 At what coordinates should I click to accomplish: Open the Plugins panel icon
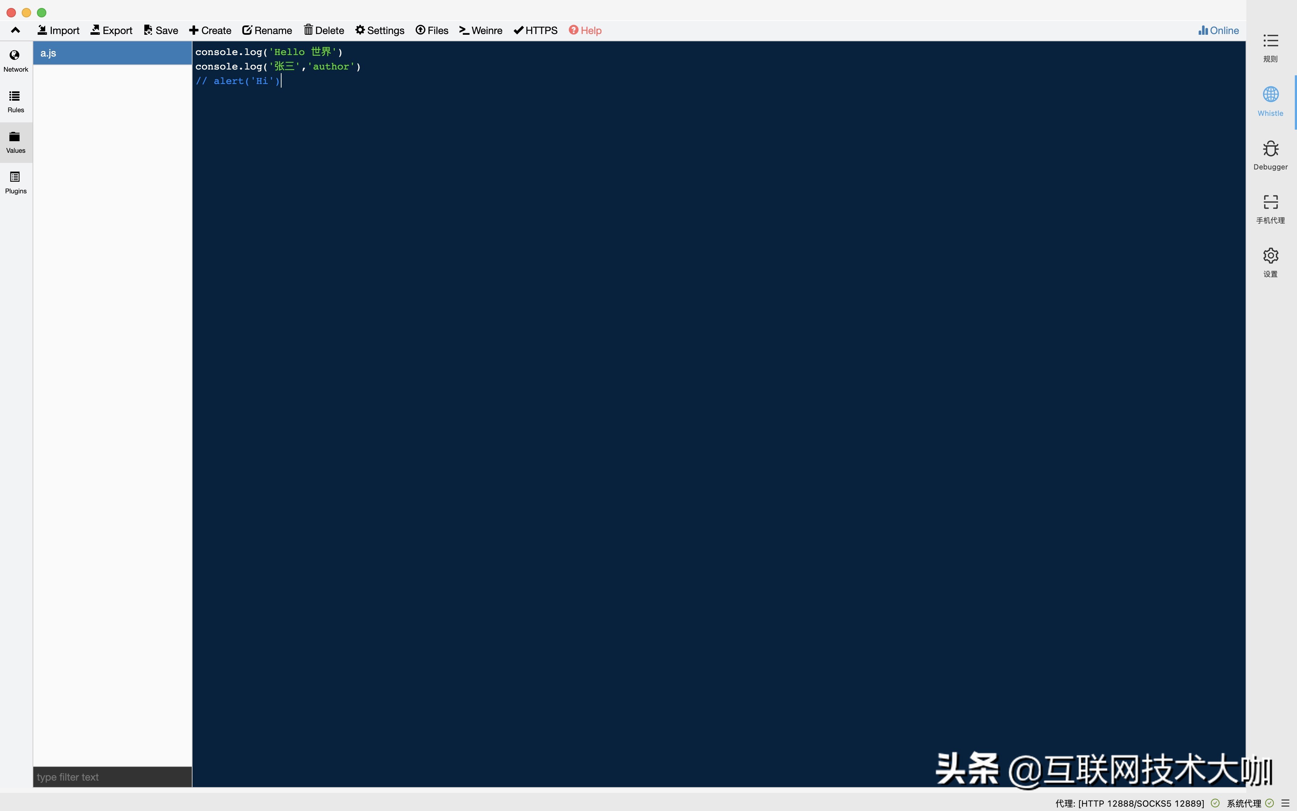point(14,177)
